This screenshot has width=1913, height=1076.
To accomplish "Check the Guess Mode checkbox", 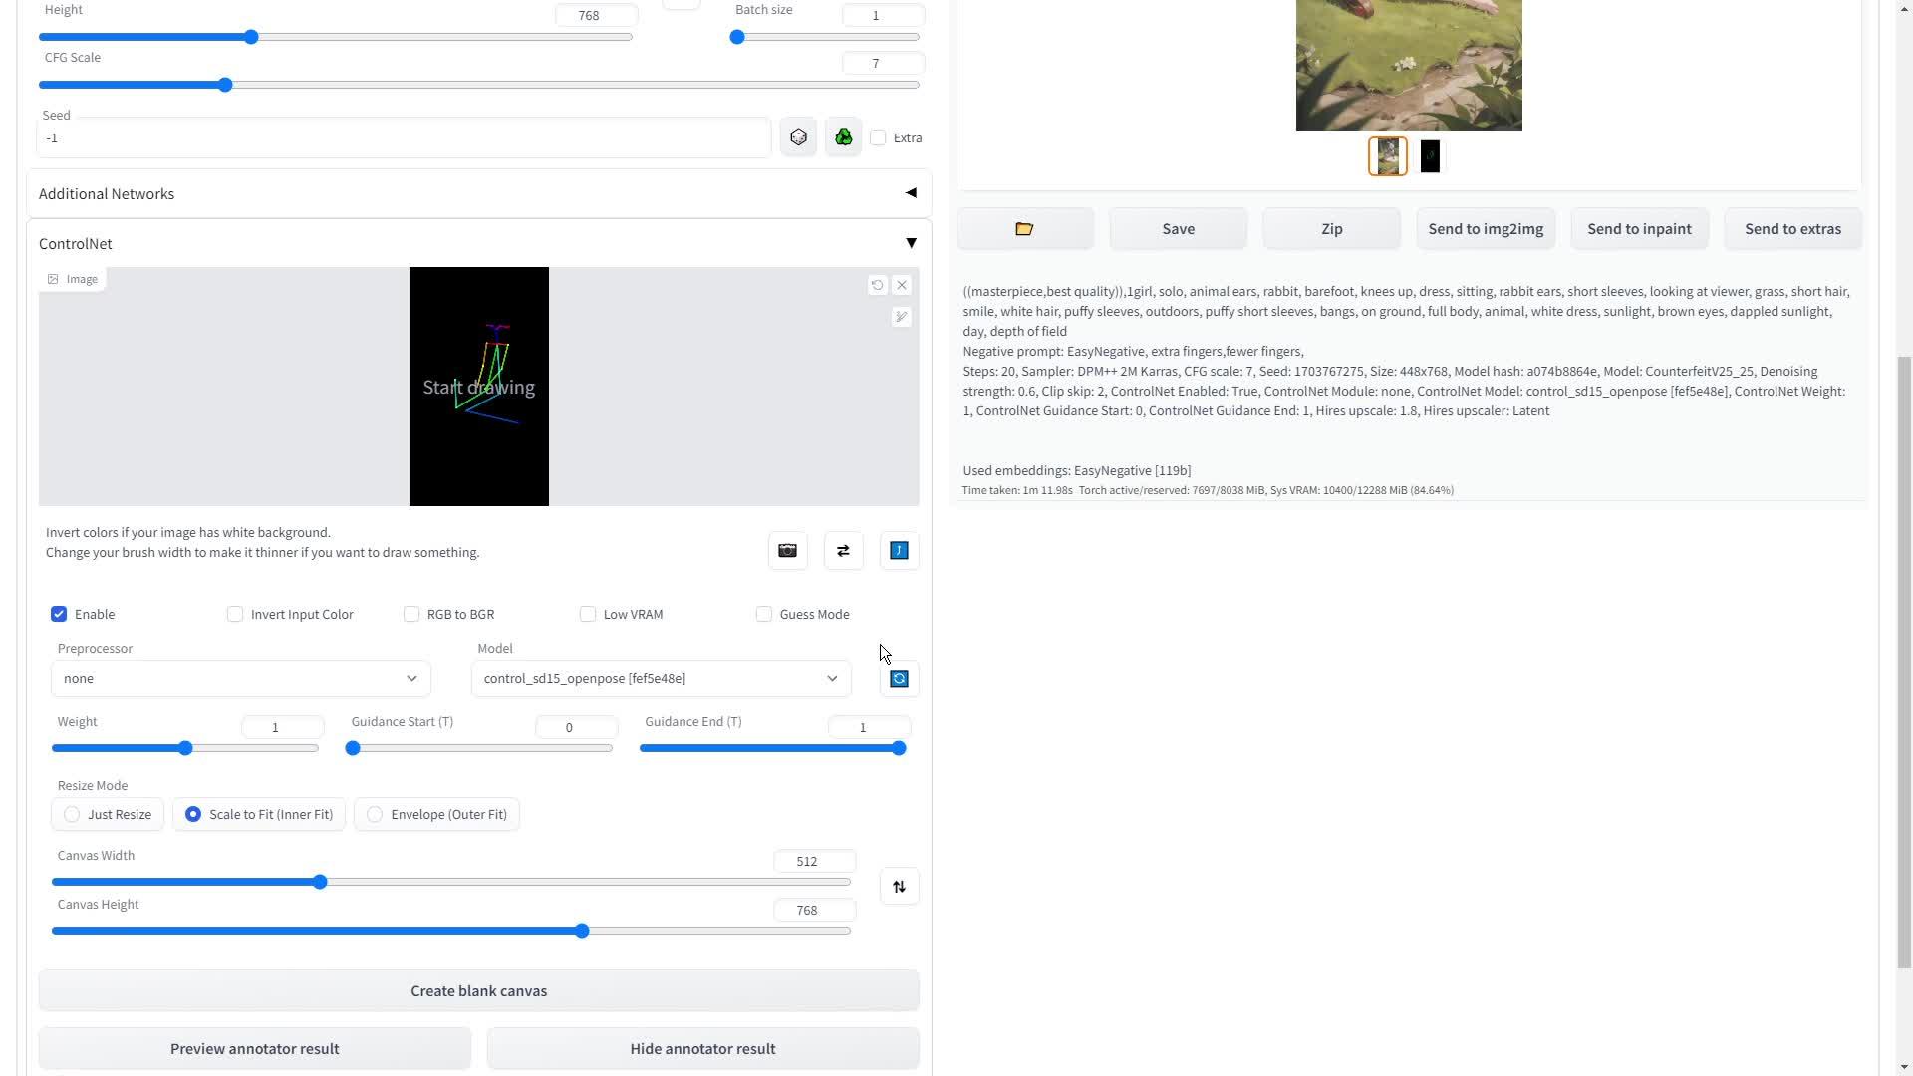I will [764, 614].
